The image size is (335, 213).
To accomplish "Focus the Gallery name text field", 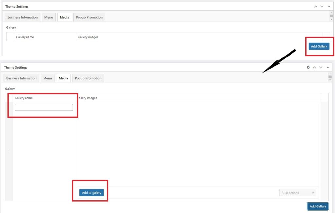I will click(44, 107).
